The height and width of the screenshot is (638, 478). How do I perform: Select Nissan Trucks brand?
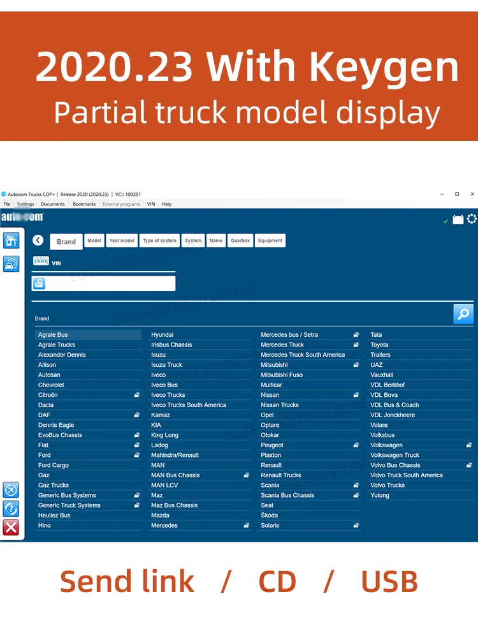(309, 405)
